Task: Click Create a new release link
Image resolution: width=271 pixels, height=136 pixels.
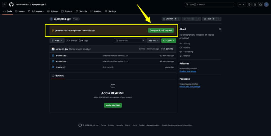Action: pyautogui.click(x=188, y=71)
